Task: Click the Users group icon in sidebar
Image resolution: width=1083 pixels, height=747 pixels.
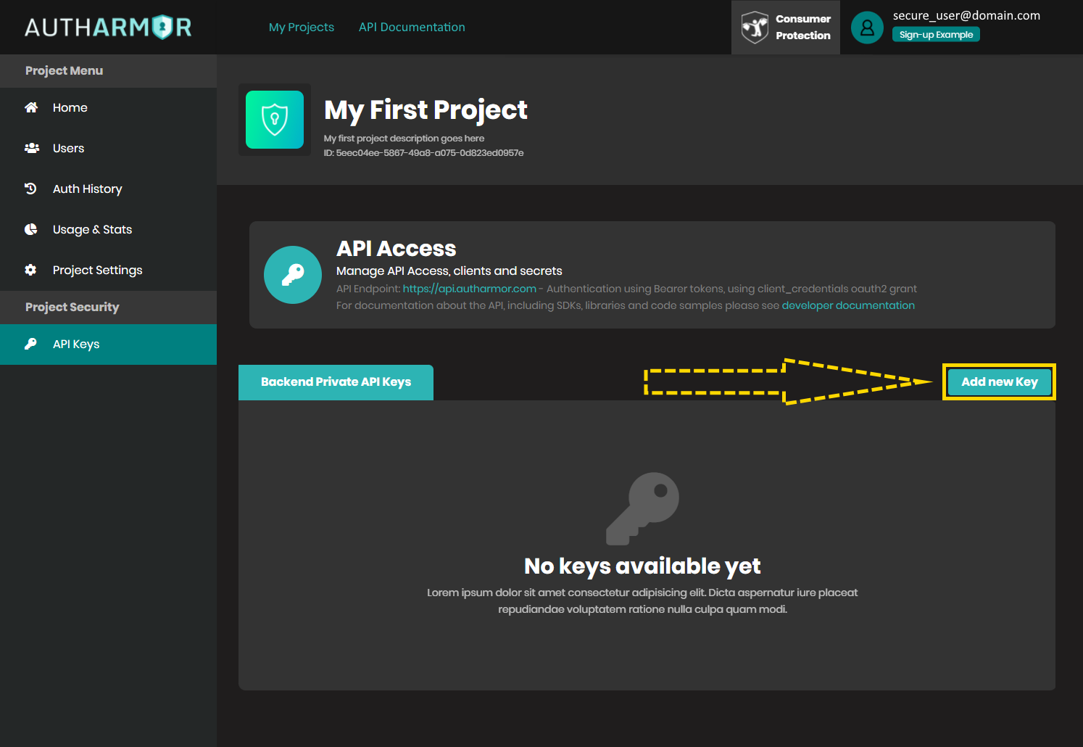Action: [31, 148]
